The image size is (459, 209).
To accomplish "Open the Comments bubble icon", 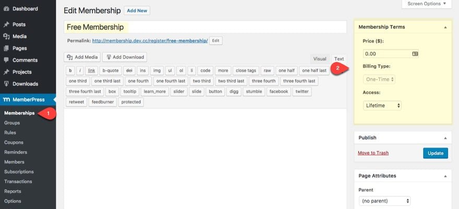I will click(6, 60).
